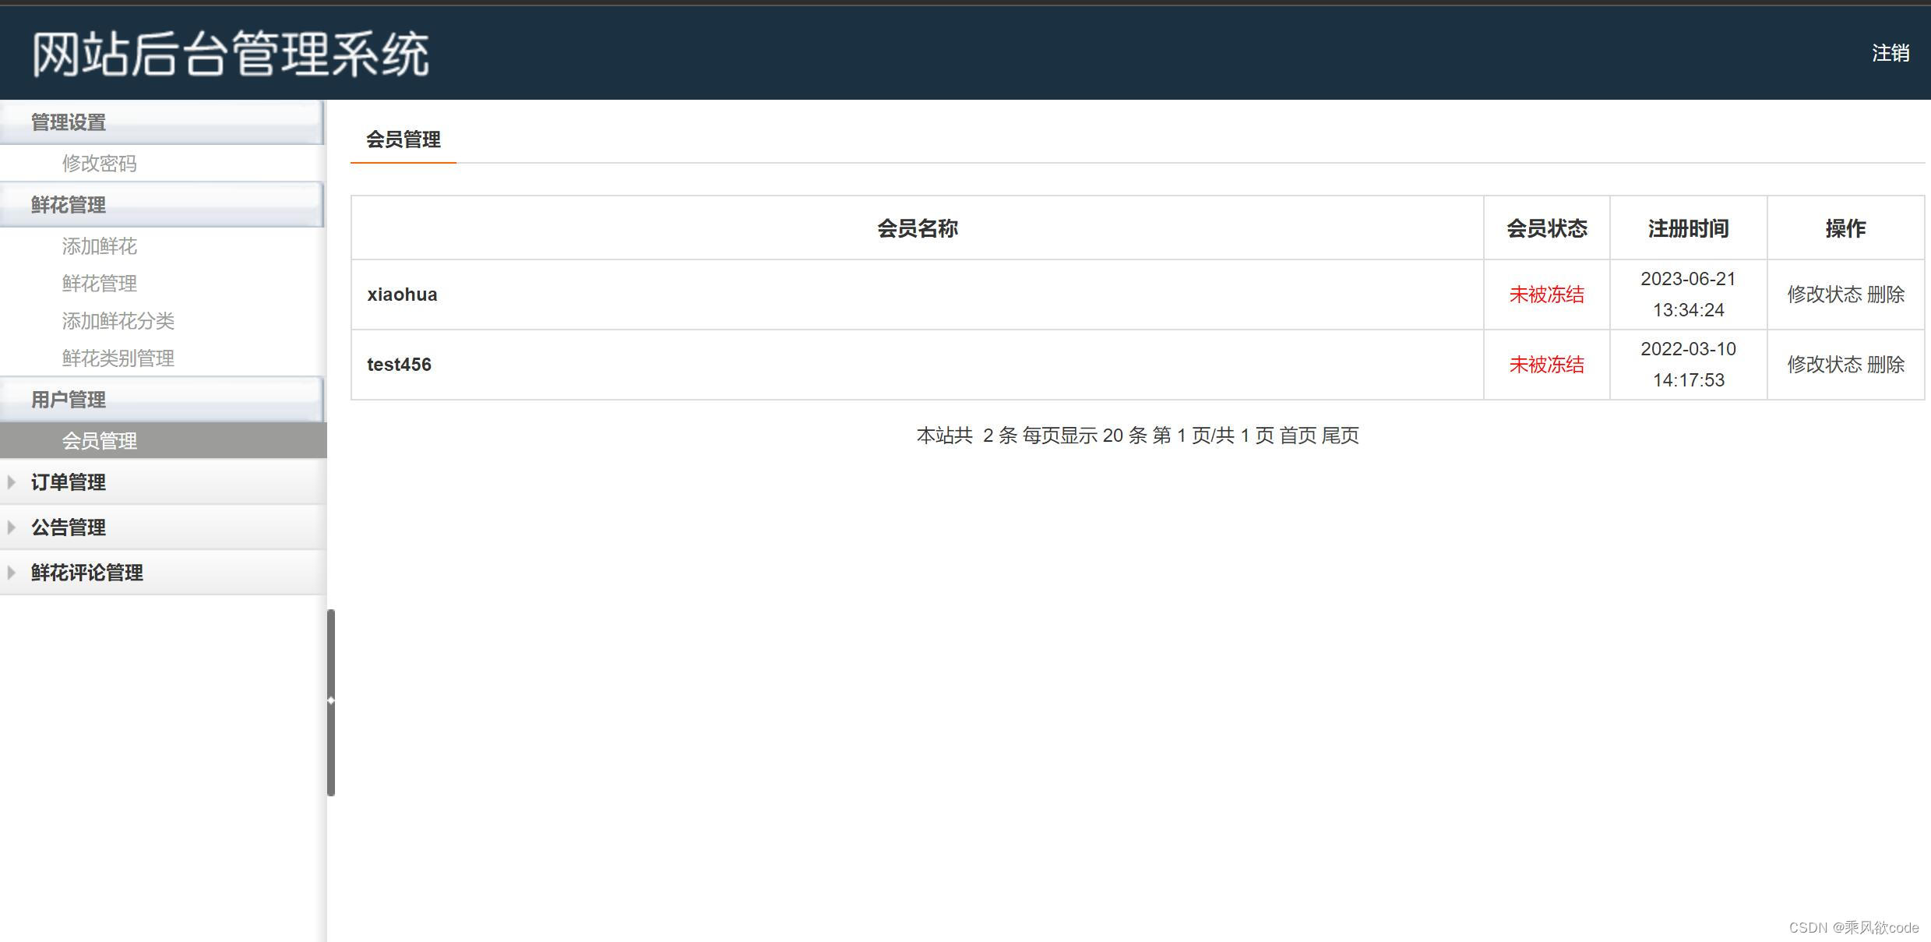Click the sidebar collapse splitter handle

[x=331, y=701]
